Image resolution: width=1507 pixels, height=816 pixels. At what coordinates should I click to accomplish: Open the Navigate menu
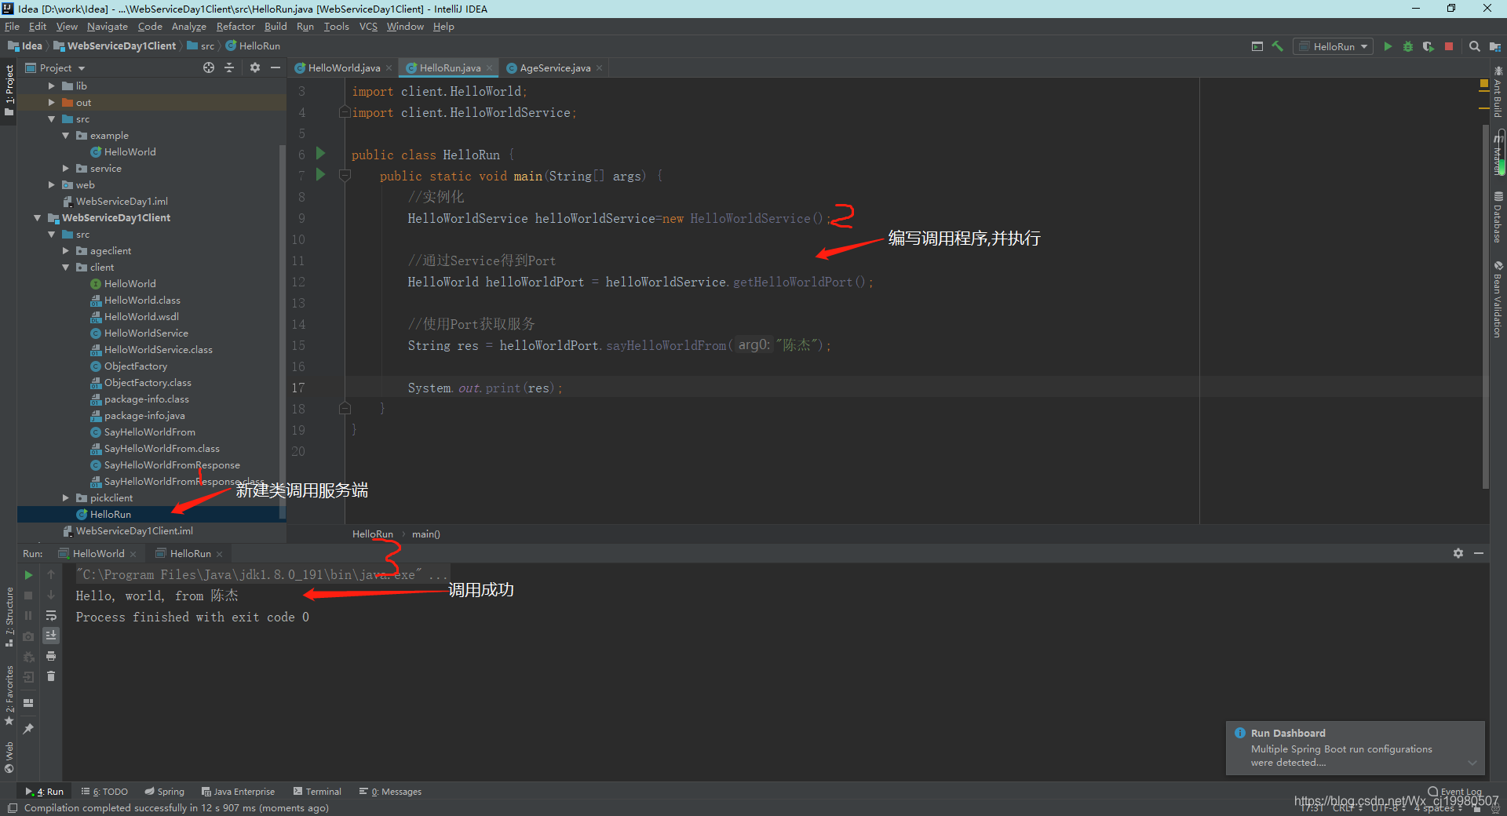click(x=108, y=27)
